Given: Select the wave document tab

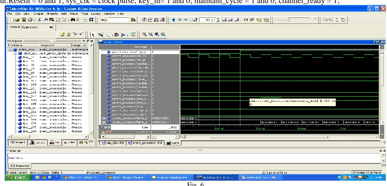Looking at the screenshot, I should 173,143.
